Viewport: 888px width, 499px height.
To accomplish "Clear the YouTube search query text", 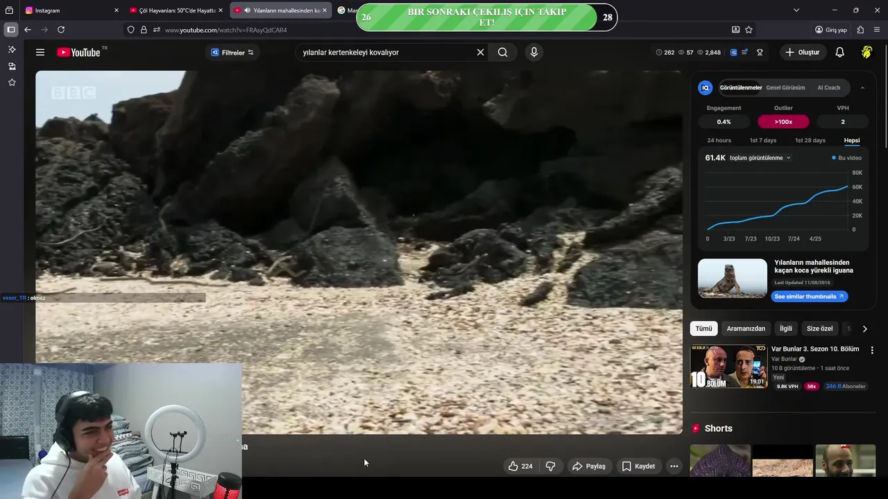I will pos(480,52).
